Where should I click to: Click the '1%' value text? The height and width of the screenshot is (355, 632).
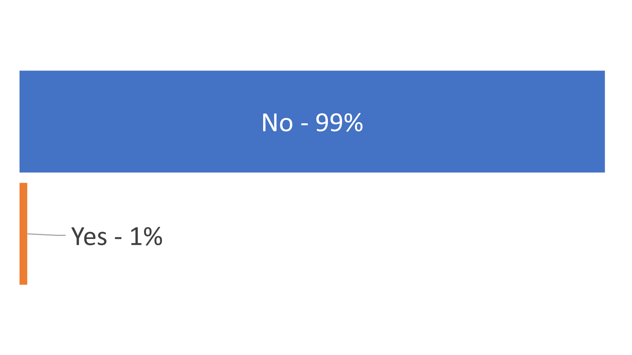[146, 236]
